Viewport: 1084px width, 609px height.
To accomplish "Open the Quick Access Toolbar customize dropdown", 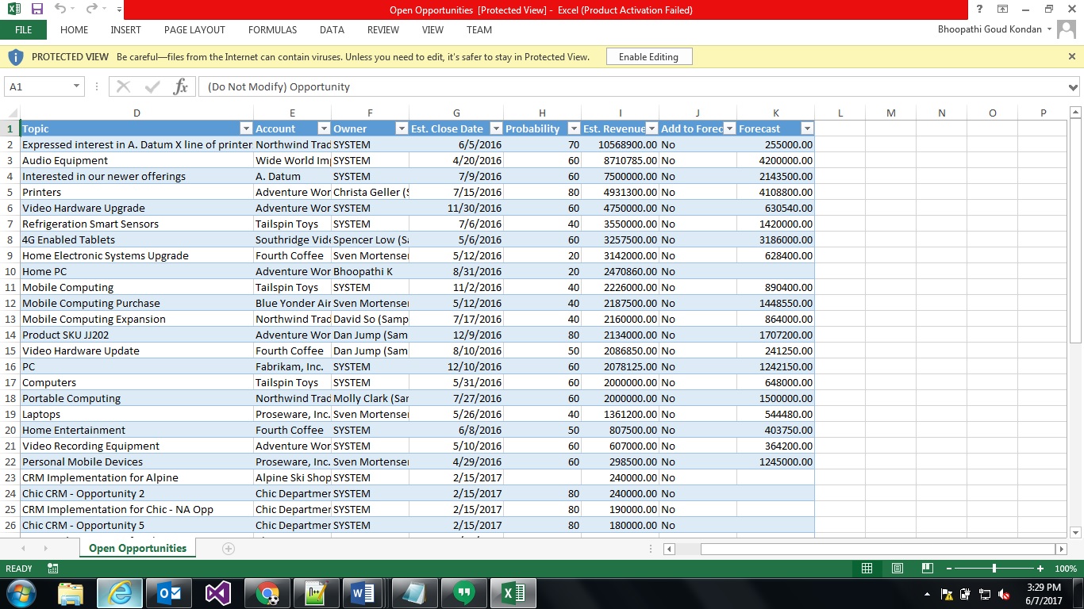I will [x=117, y=8].
